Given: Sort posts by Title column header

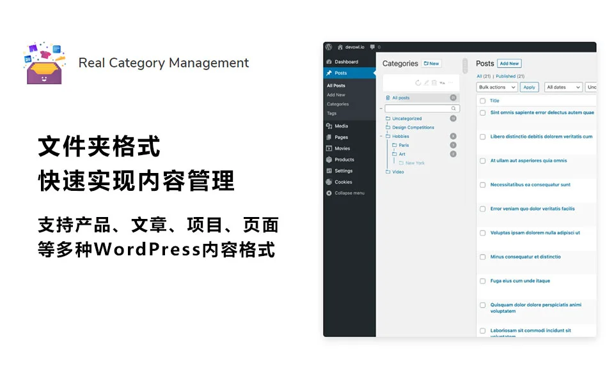Looking at the screenshot, I should tap(494, 101).
